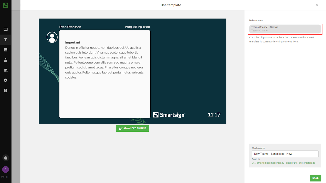Screen dimensions: 326x183
Task: Open the shopping bag store icon
Action: [x=6, y=158]
